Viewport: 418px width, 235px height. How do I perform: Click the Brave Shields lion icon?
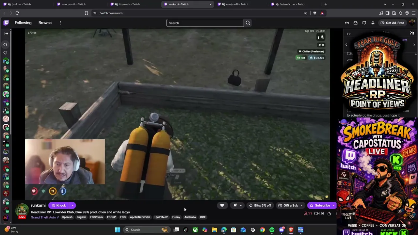pyautogui.click(x=315, y=13)
